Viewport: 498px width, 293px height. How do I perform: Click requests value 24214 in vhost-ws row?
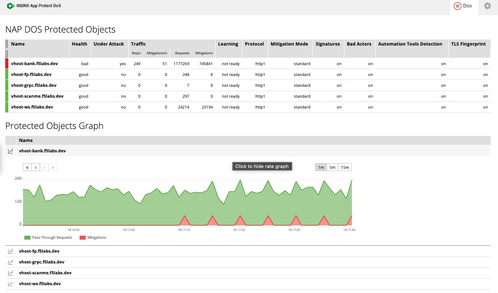pyautogui.click(x=184, y=107)
